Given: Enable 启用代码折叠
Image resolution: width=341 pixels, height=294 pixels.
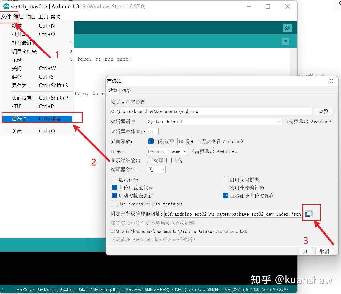Looking at the screenshot, I should [x=225, y=179].
